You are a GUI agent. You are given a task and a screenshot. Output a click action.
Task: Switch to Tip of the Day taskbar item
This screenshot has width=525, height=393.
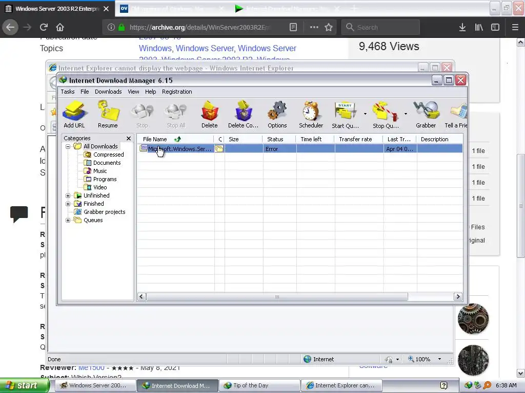tap(259, 385)
